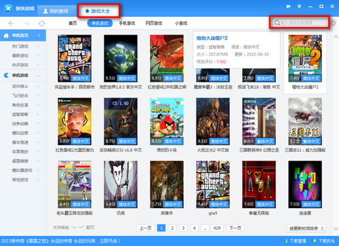Open the 网页游戏 navigation tab

coord(154,23)
